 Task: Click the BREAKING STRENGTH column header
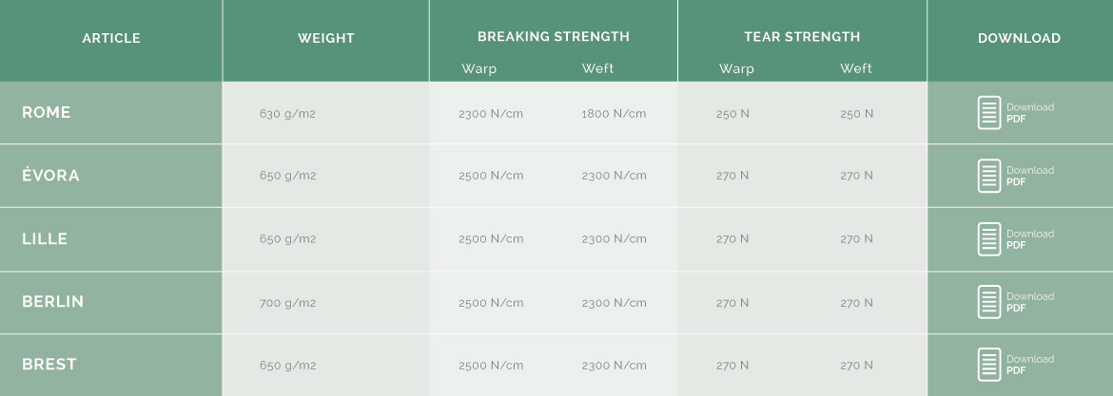point(553,36)
